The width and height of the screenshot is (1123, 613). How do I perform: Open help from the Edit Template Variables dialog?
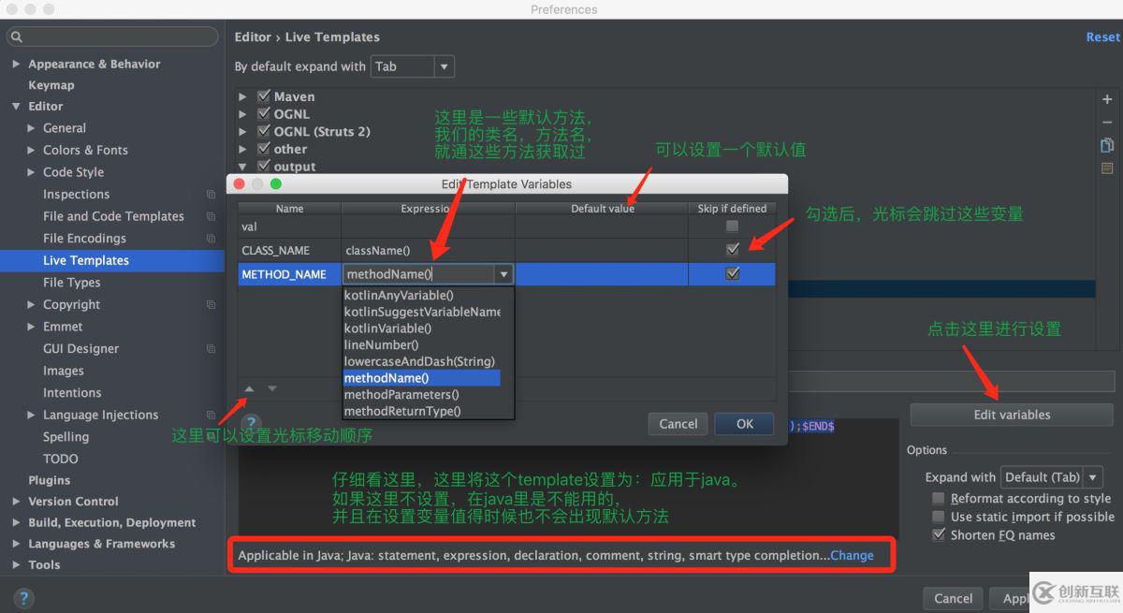tap(251, 423)
